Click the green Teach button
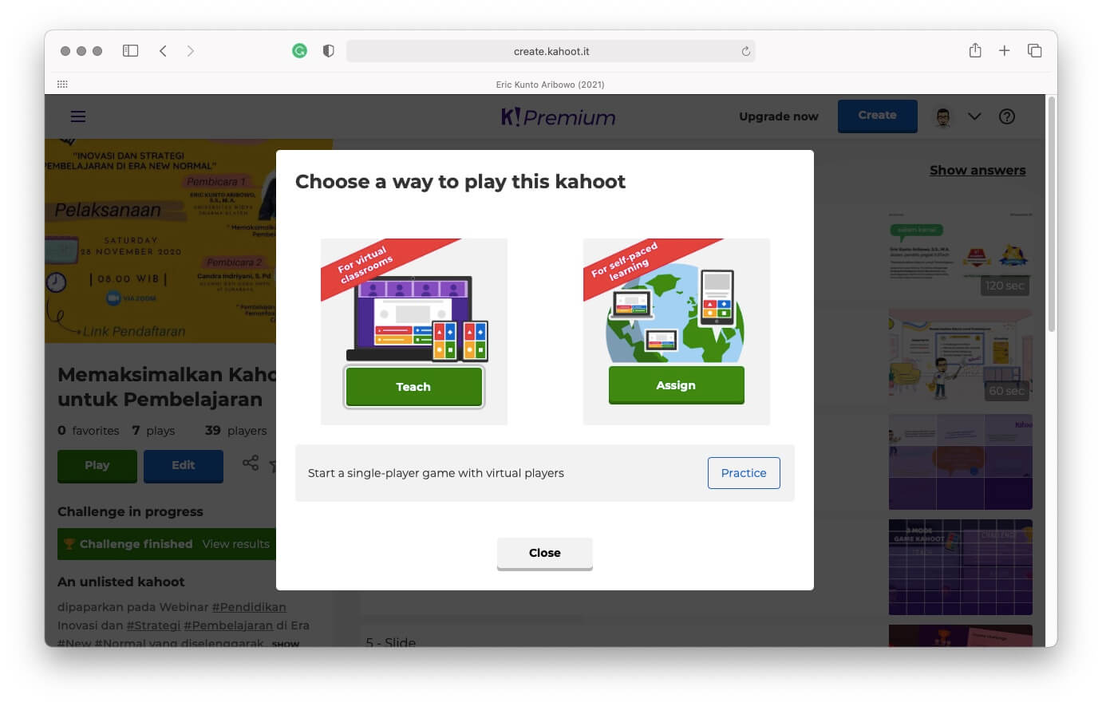 click(413, 387)
